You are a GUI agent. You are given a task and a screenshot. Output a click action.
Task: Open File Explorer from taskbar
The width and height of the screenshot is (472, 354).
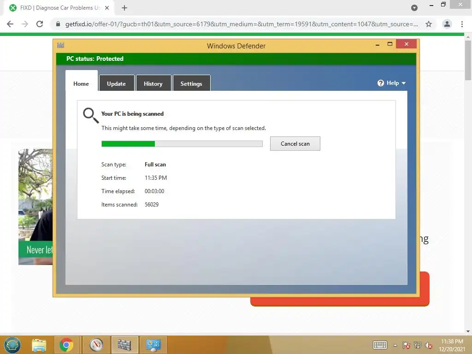click(39, 345)
